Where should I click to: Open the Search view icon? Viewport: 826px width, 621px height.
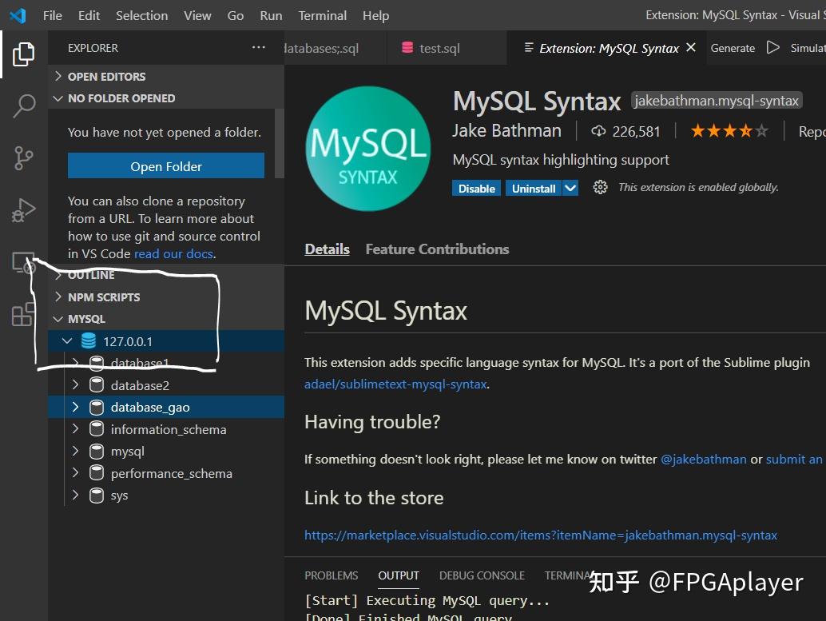tap(23, 105)
